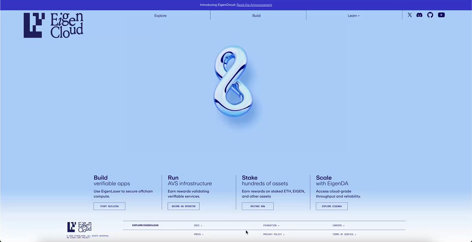Screen dimensions: 472x242
Task: Click the EXPLORE EIGENCLOUD footer heading
Action: pyautogui.click(x=145, y=225)
